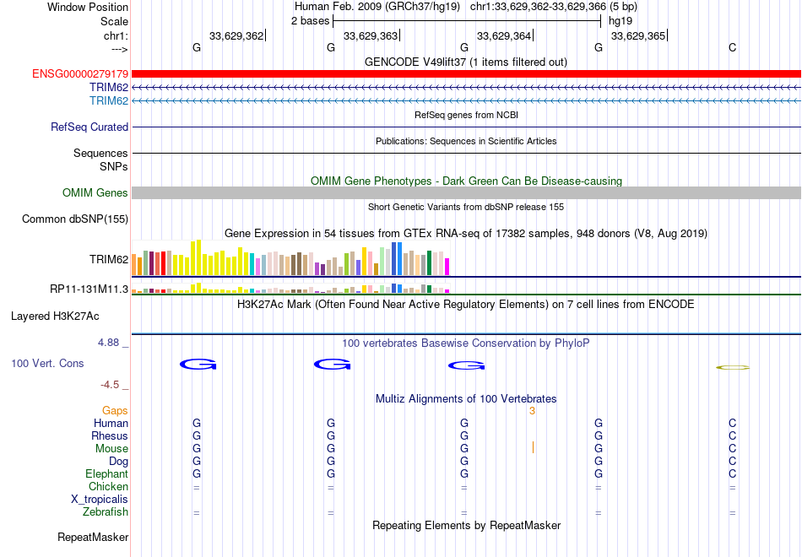Select the Elephant species row label
Image resolution: width=802 pixels, height=557 pixels.
[x=106, y=473]
